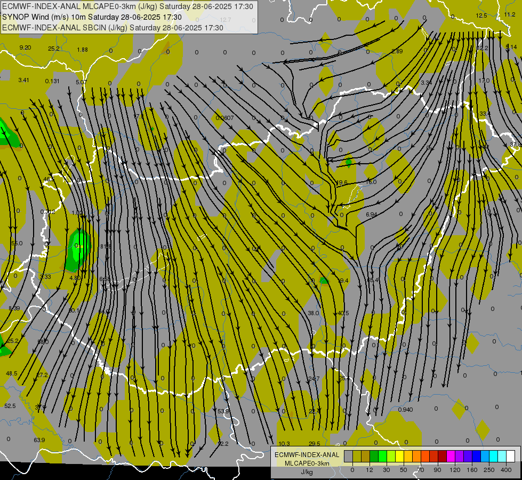Click the legend scale value 50
Image resolution: width=522 pixels, height=480 pixels.
point(404,470)
